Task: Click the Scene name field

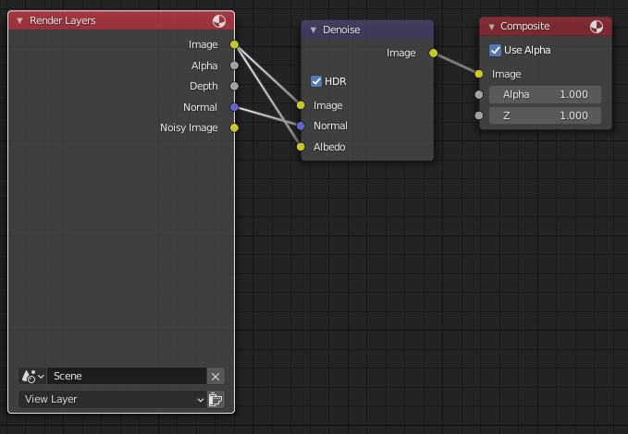Action: [127, 376]
